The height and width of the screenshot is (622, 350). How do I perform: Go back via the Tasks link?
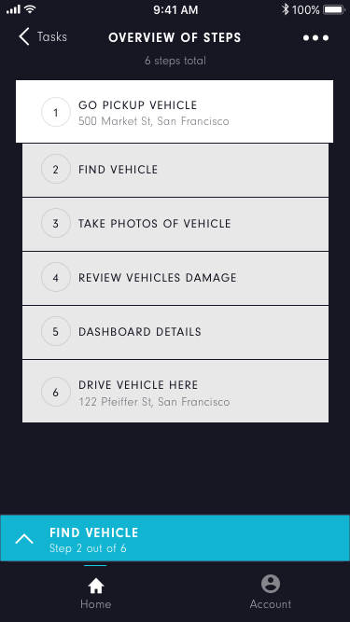coord(52,37)
